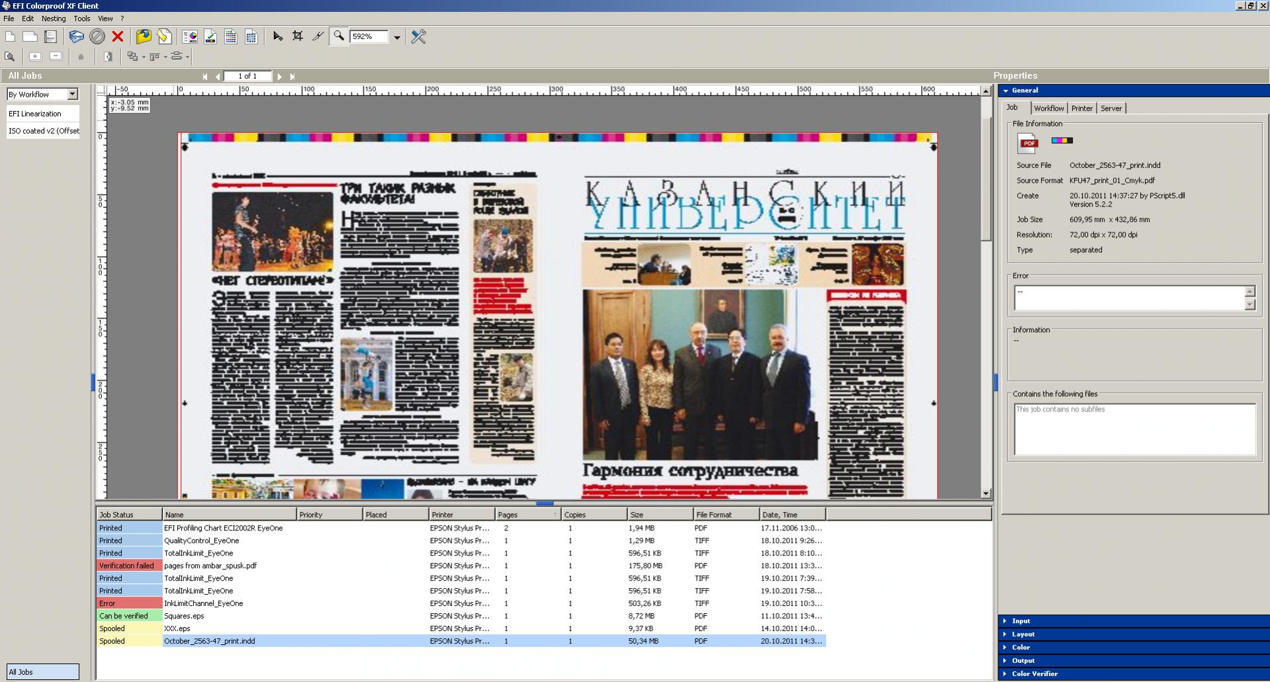The height and width of the screenshot is (682, 1270).
Task: Click the preview vertical scrollbar down arrow
Action: (986, 493)
